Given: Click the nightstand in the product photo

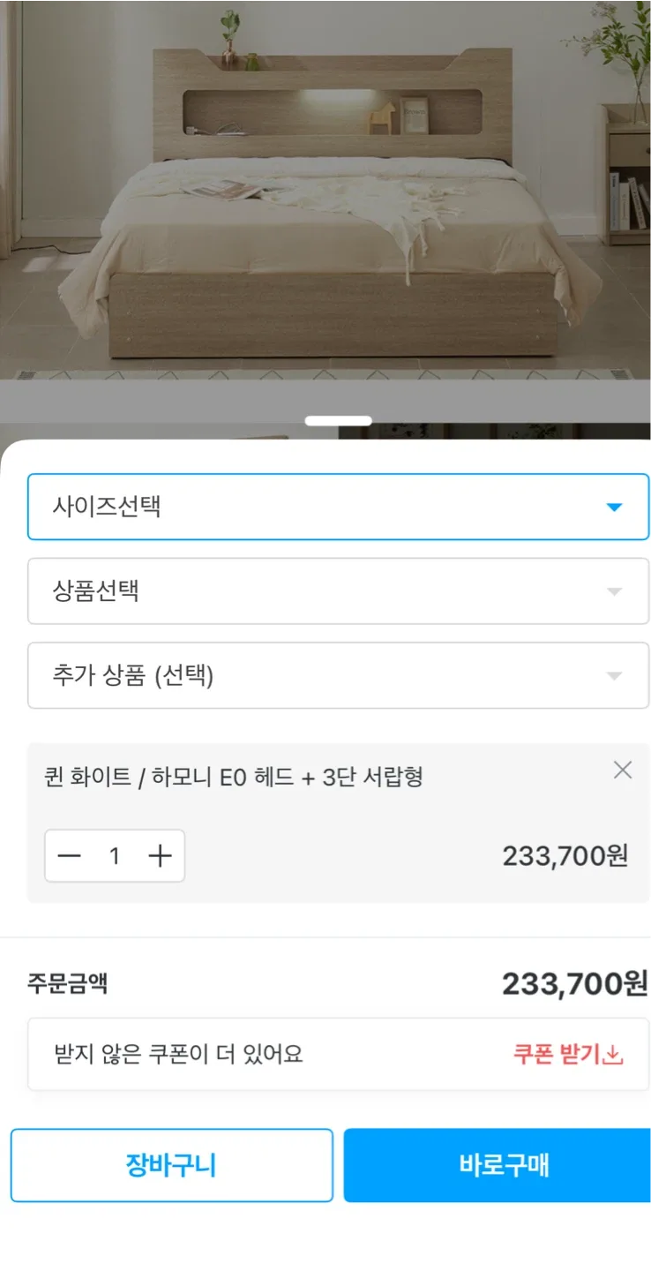Looking at the screenshot, I should coord(628,177).
